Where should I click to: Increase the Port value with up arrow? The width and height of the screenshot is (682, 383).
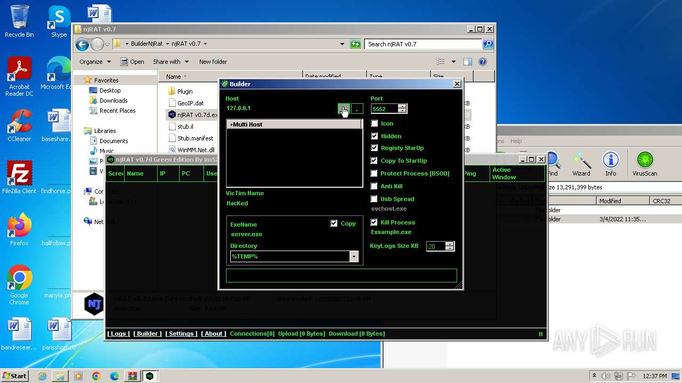[x=402, y=106]
